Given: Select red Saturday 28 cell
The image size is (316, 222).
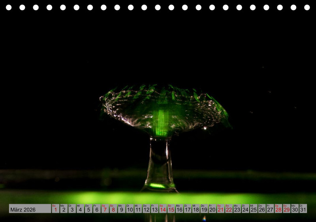Looking at the screenshot, I should click(278, 209).
